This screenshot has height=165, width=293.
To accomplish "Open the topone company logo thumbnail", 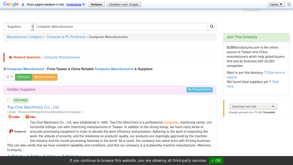I will (x=17, y=131).
